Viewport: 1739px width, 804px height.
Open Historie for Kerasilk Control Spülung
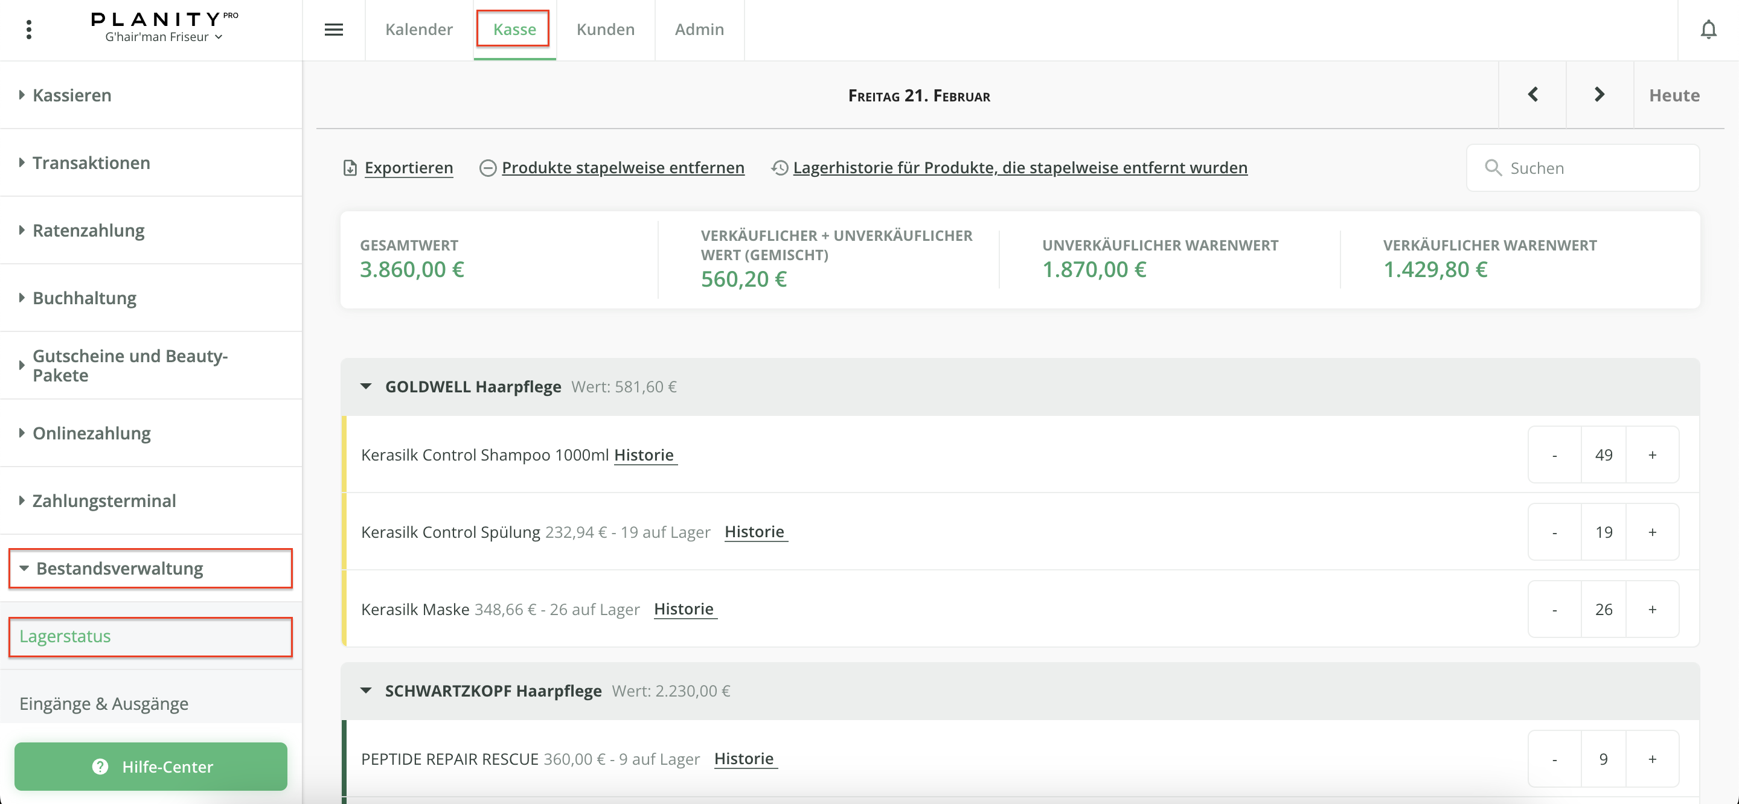point(754,532)
